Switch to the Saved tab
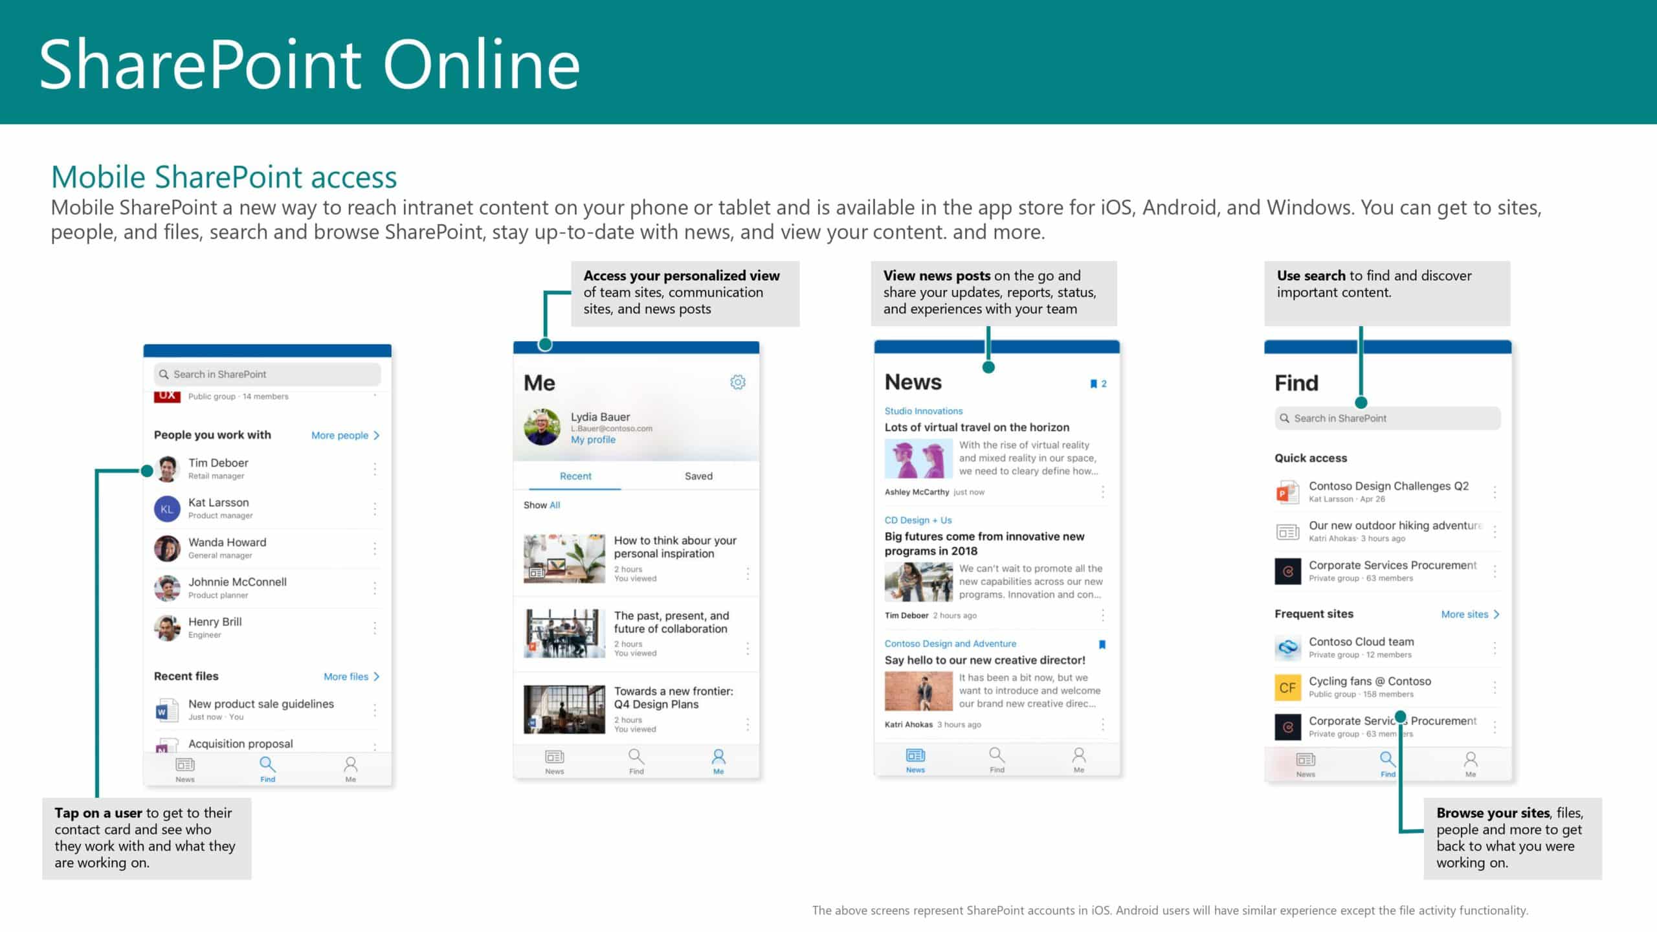The width and height of the screenshot is (1657, 932). pos(698,476)
